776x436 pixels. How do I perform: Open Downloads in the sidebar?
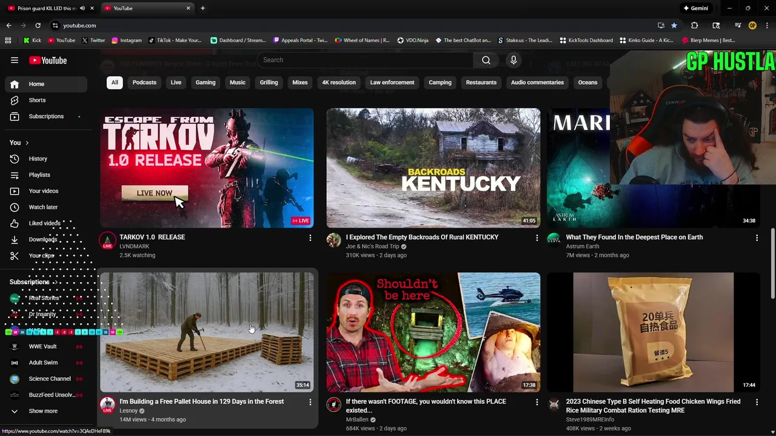coord(46,239)
